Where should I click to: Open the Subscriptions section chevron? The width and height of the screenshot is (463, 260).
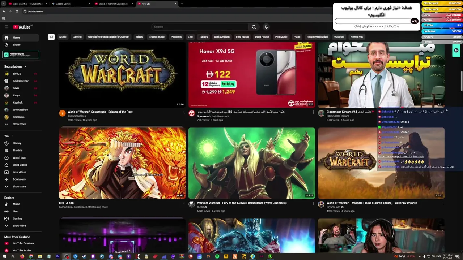[x=25, y=66]
